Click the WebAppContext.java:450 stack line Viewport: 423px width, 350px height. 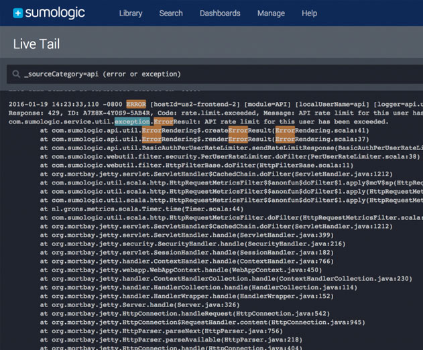click(181, 270)
